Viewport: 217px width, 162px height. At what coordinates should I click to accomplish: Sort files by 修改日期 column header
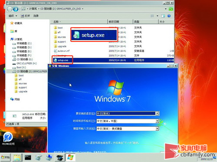coord(120,22)
